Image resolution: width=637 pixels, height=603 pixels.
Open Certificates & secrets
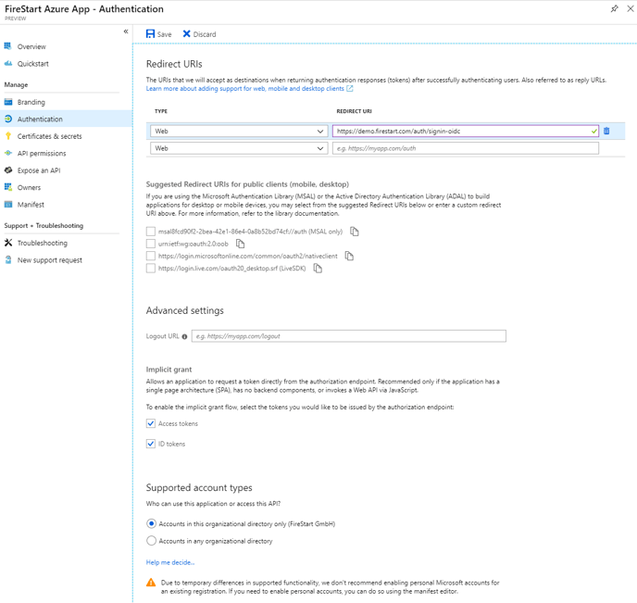pos(50,136)
